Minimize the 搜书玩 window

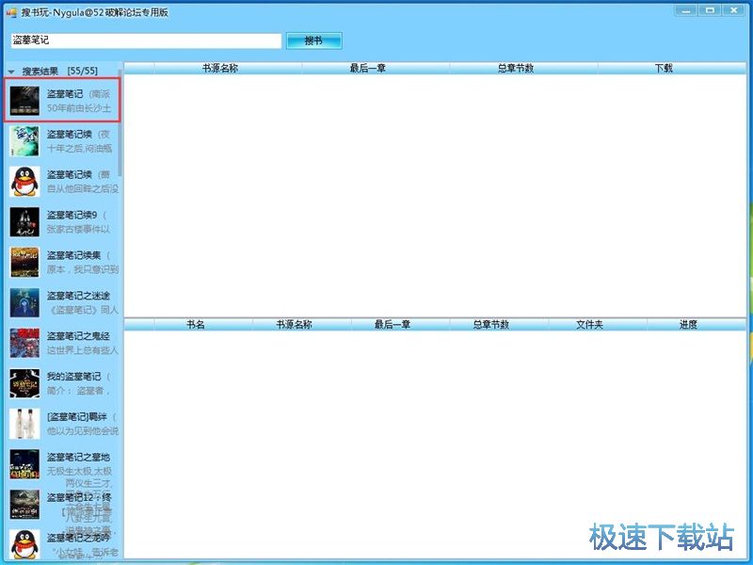coord(685,10)
